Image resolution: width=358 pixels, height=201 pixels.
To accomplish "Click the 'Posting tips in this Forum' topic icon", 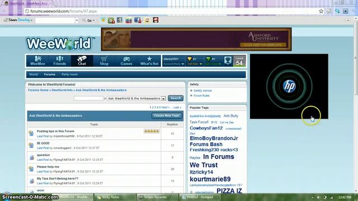I will pyautogui.click(x=31, y=133).
